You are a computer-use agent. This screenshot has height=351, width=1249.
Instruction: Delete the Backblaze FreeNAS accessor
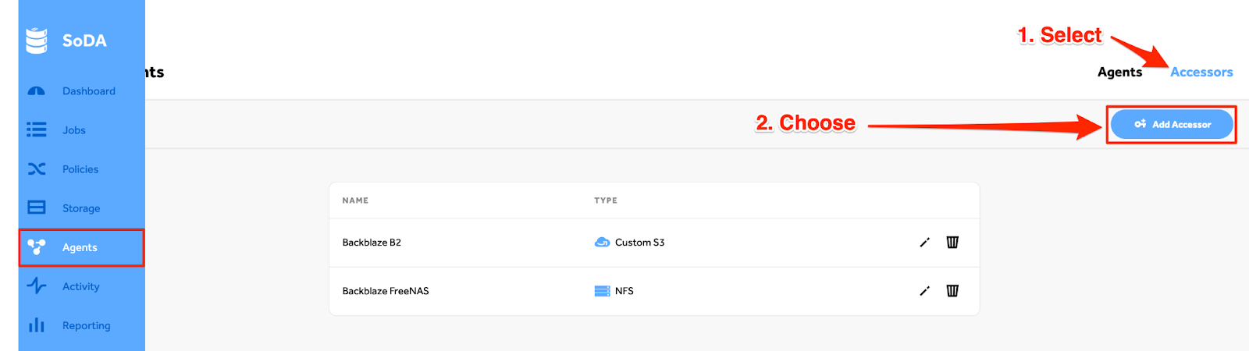click(952, 290)
